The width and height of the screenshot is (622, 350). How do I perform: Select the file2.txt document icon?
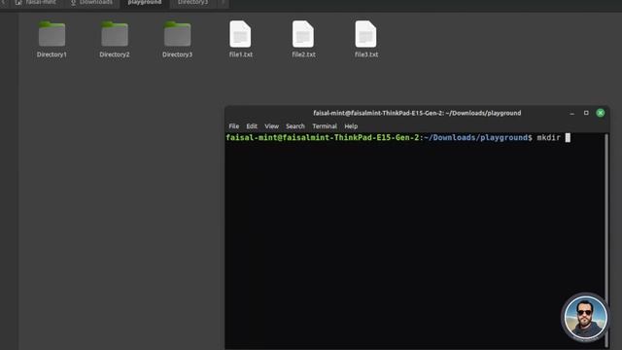pos(303,34)
